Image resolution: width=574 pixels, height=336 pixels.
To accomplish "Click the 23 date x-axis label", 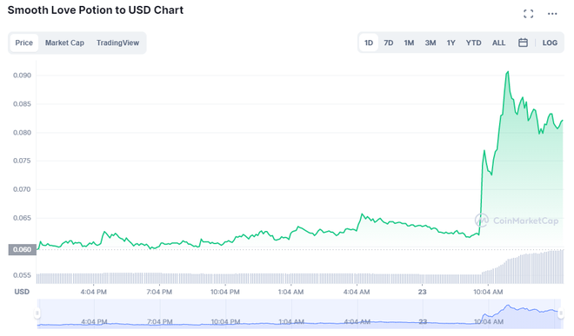I will pyautogui.click(x=422, y=292).
